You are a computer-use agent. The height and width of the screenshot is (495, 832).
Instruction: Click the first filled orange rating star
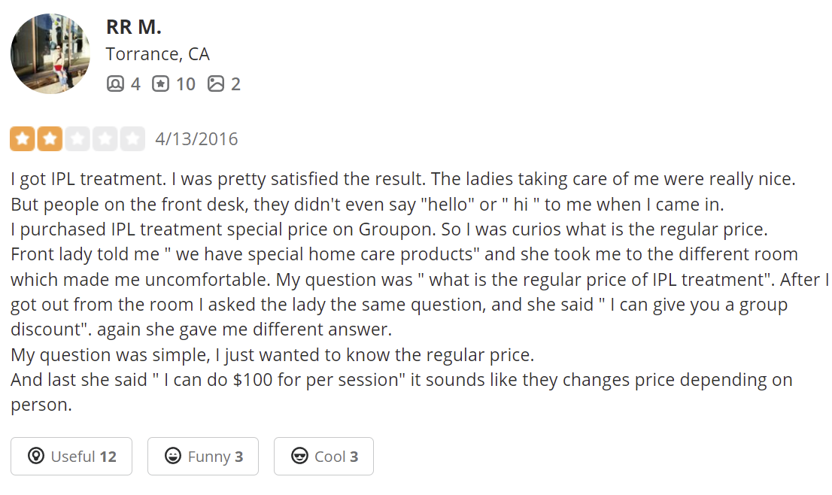coord(23,139)
